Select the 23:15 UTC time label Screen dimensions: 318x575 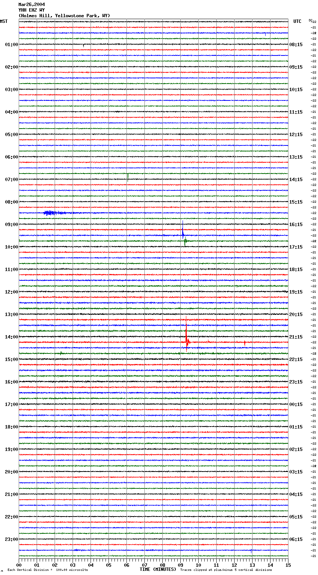(296, 382)
